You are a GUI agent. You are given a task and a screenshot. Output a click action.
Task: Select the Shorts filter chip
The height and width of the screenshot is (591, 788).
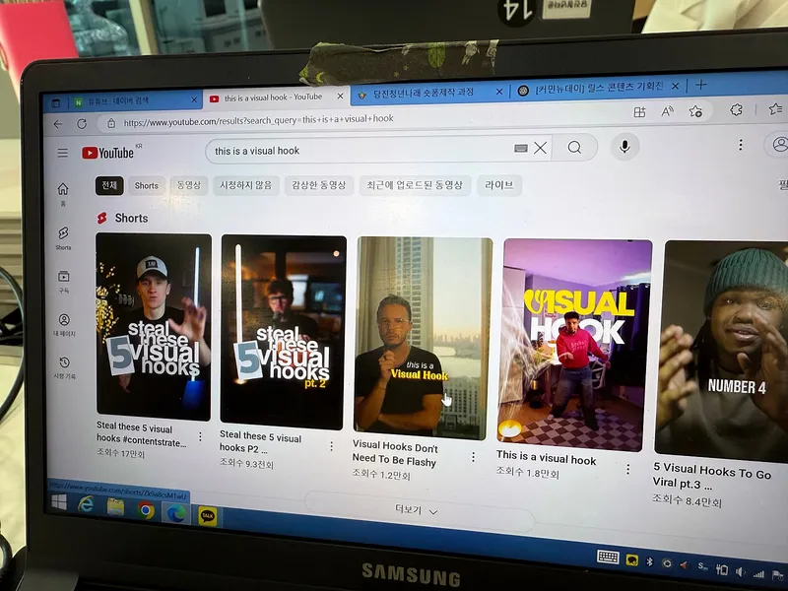click(146, 185)
